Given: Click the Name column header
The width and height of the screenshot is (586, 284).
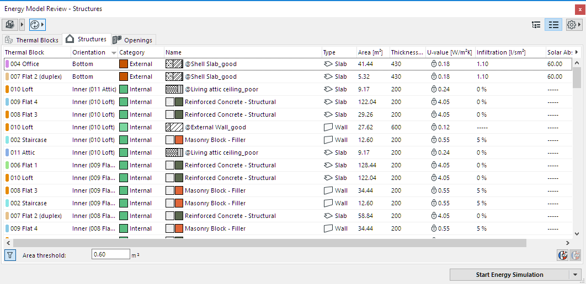Looking at the screenshot, I should (243, 52).
